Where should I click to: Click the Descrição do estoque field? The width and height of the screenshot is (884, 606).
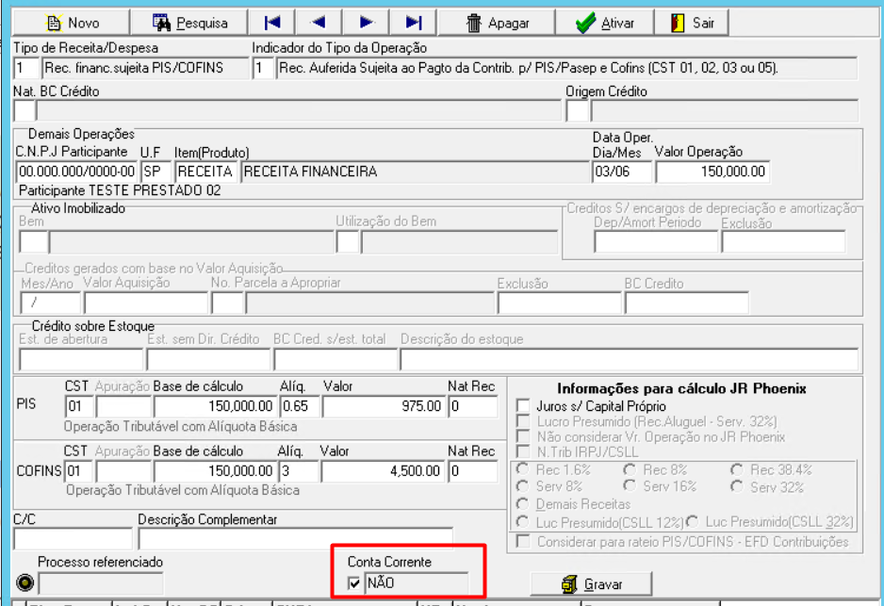coord(630,360)
